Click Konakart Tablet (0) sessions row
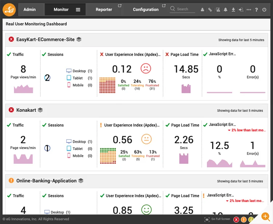273x224 pixels. (x=79, y=148)
